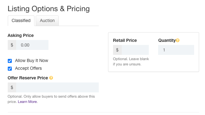Viewport: 205px width, 115px height.
Task: Click the Asking Price dollar sign addon
Action: (12, 45)
